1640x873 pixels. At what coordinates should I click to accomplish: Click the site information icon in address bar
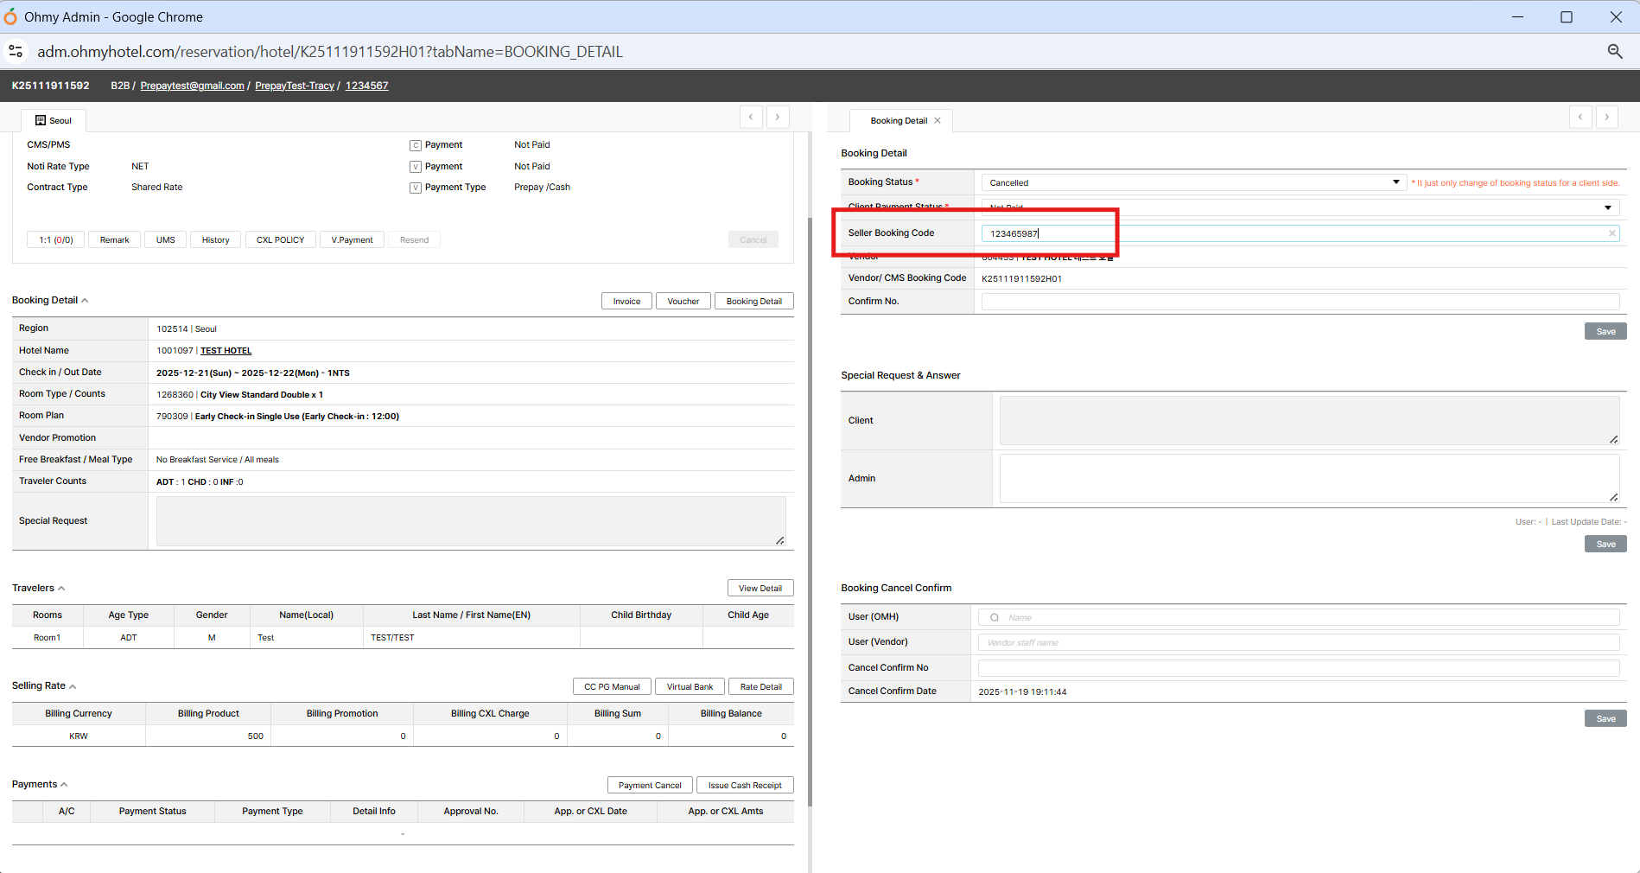pos(16,52)
